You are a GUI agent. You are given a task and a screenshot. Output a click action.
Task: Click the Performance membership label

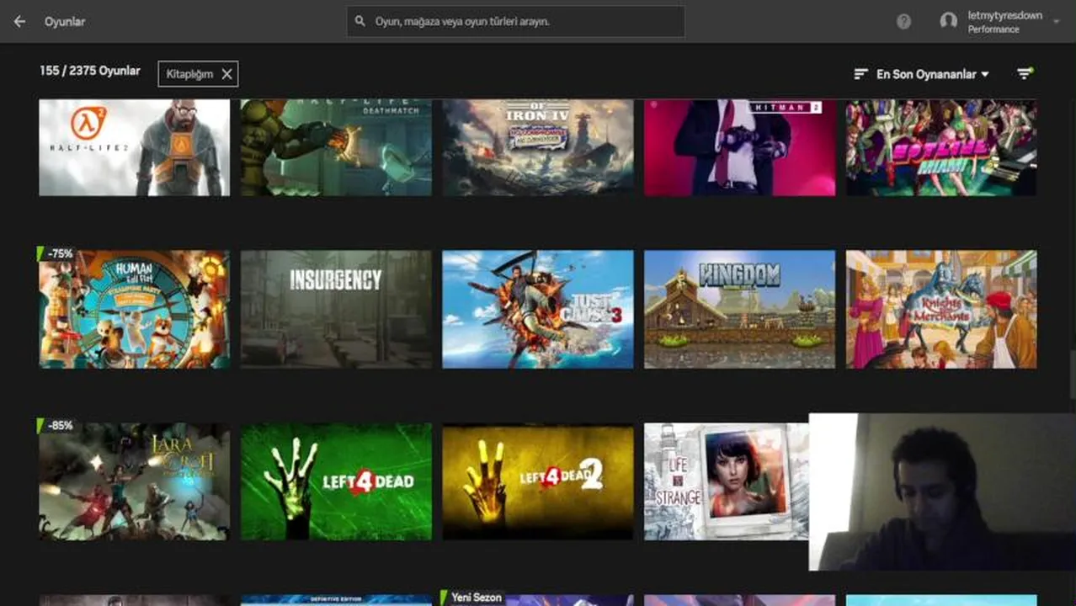tap(993, 29)
